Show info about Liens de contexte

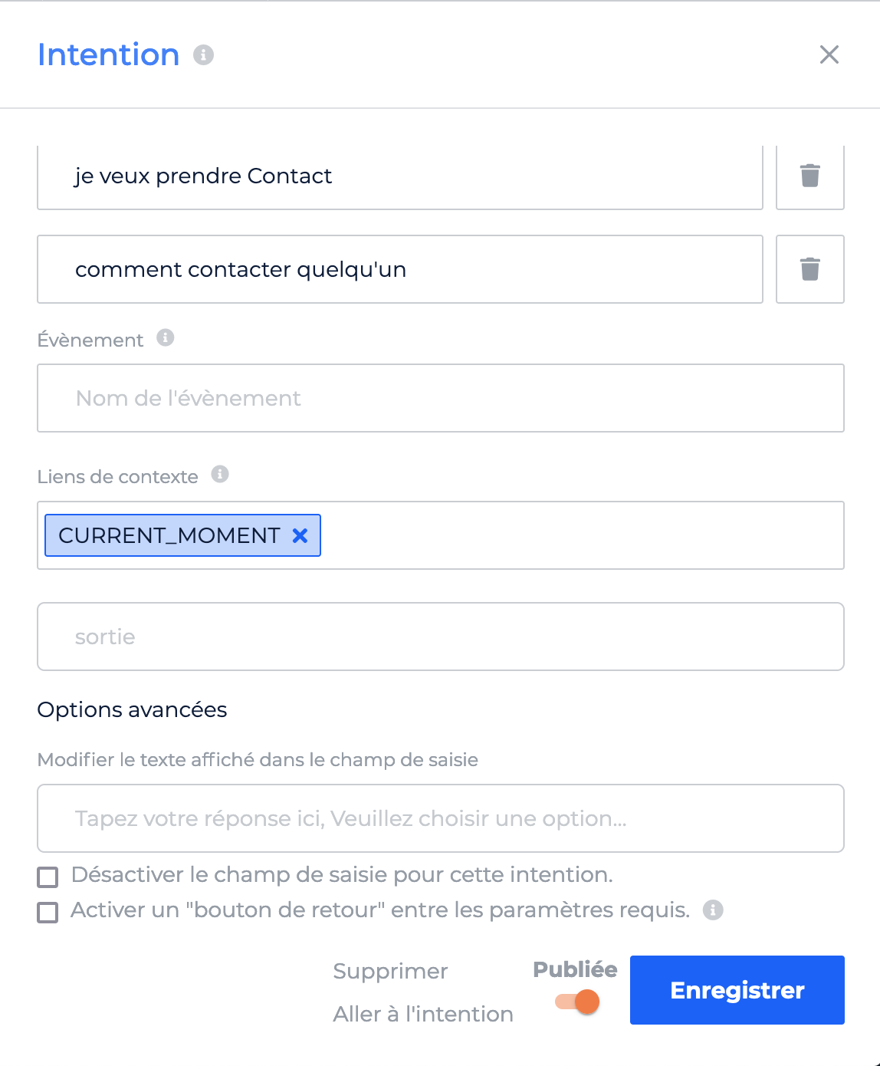[x=220, y=474]
